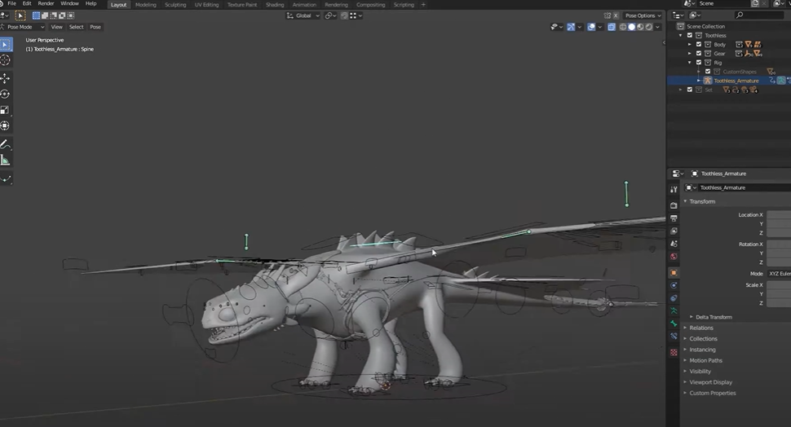Open the Scene properties tab
Screen dimensions: 791x427
(x=674, y=244)
